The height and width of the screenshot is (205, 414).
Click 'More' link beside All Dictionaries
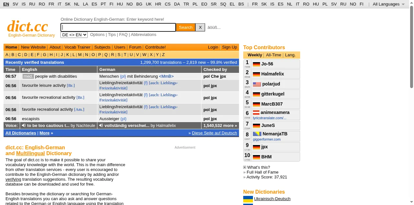(x=45, y=133)
